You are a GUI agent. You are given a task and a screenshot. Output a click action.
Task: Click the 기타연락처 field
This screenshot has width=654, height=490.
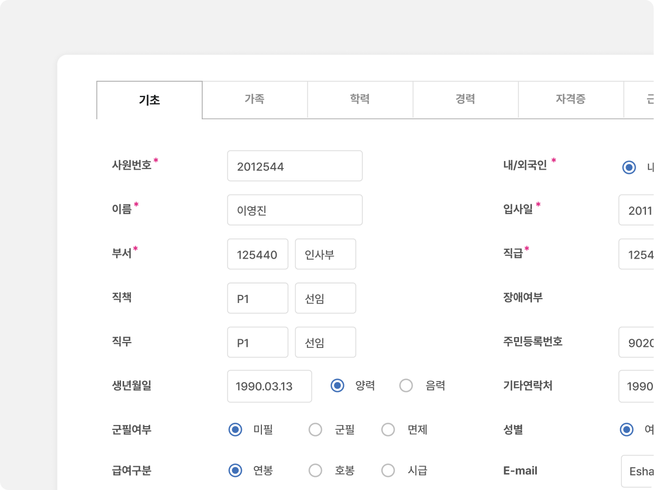(636, 386)
